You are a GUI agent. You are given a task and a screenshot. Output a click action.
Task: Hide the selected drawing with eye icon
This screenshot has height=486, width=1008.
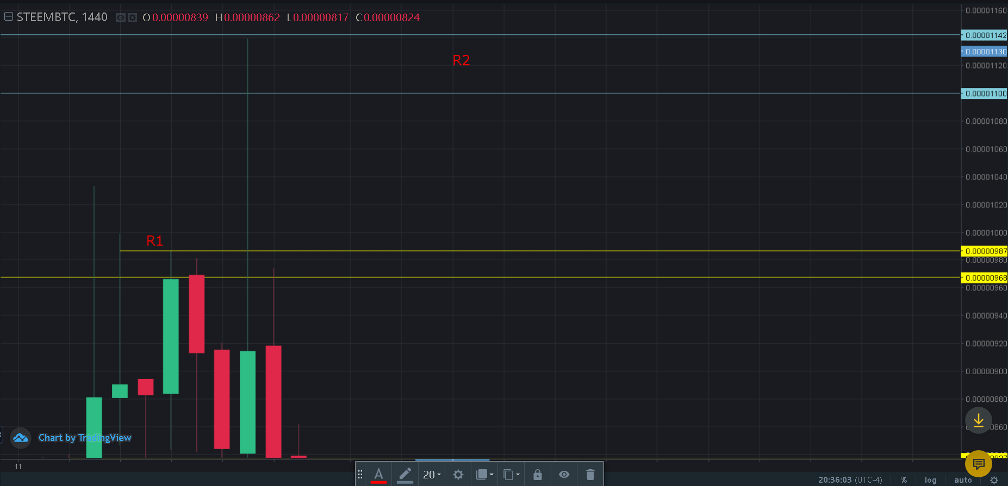(x=564, y=475)
